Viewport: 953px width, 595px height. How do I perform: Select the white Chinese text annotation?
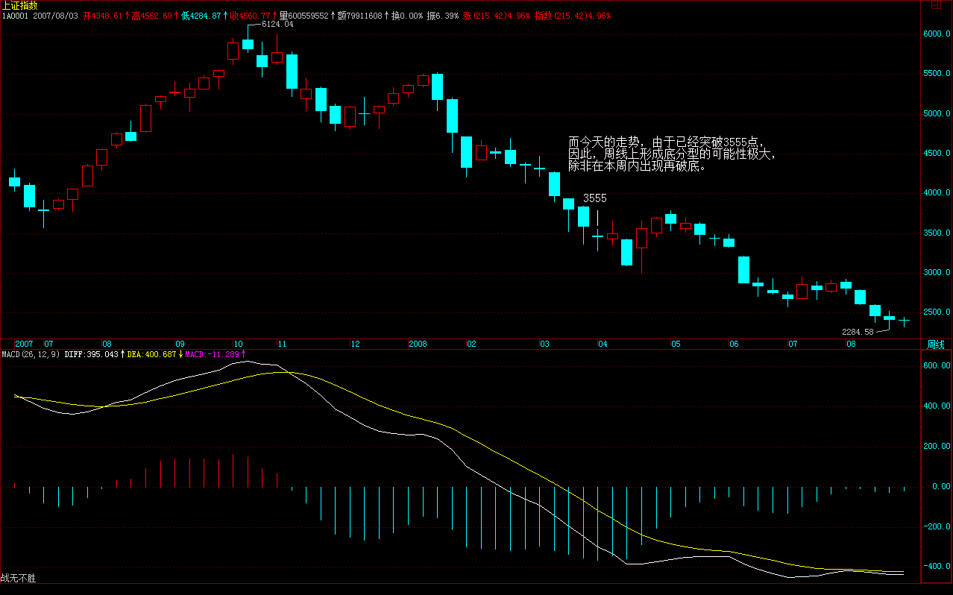[x=671, y=154]
